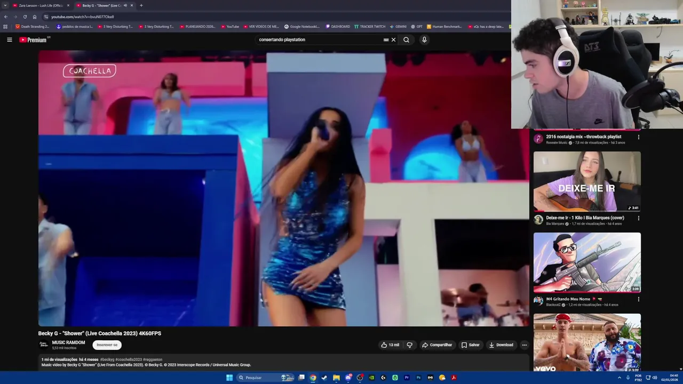The image size is (683, 384).
Task: Open Discord from the taskbar
Action: pos(348,378)
